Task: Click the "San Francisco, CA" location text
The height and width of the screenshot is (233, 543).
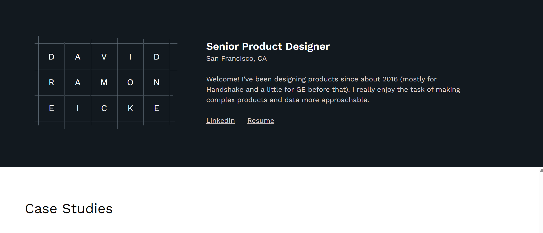Action: tap(236, 58)
